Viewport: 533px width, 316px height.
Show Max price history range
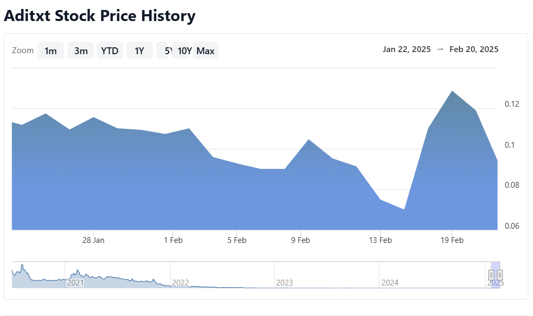pyautogui.click(x=206, y=51)
